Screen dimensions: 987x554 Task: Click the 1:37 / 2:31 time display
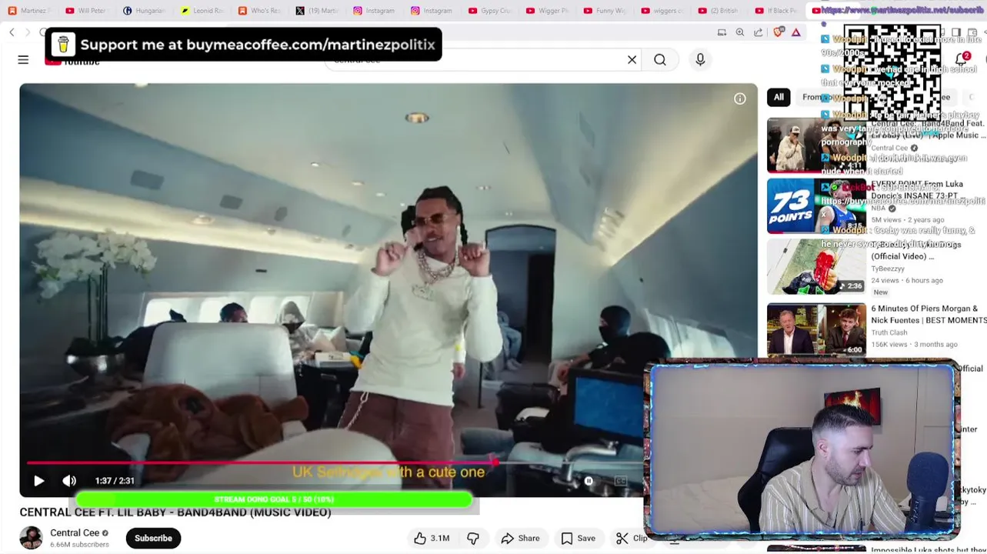pos(115,481)
